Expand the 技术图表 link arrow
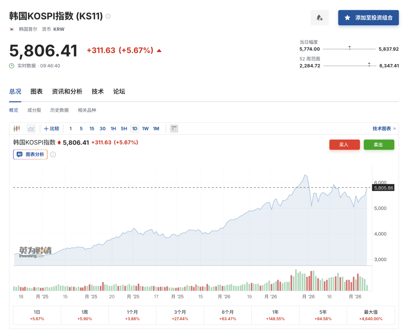 pos(394,128)
